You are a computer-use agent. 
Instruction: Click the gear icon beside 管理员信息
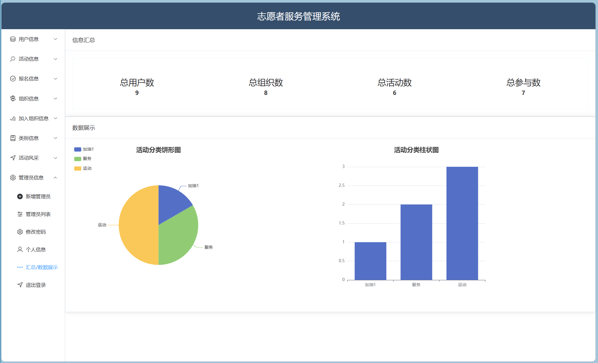13,178
